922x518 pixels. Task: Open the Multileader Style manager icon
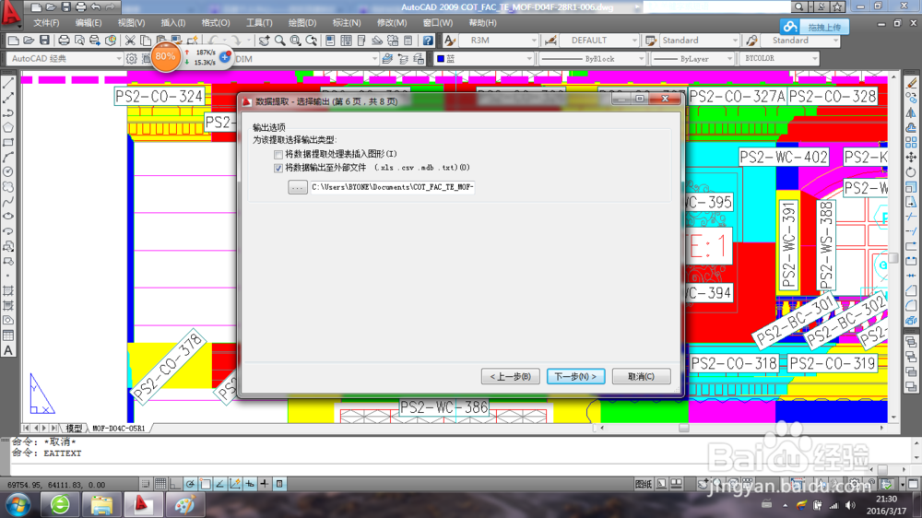[x=751, y=40]
